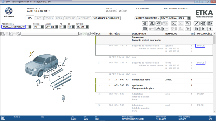The width and height of the screenshot is (216, 121).
Task: Click the disc-and-pencil toolbar icon
Action: (x=152, y=23)
